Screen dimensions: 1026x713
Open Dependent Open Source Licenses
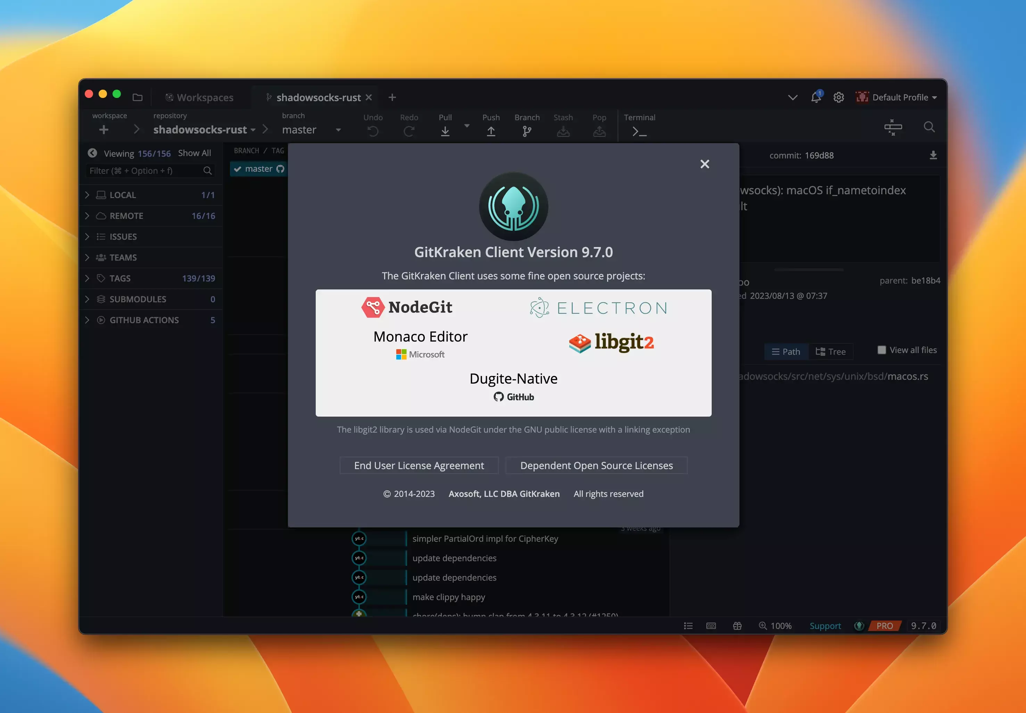pos(596,465)
